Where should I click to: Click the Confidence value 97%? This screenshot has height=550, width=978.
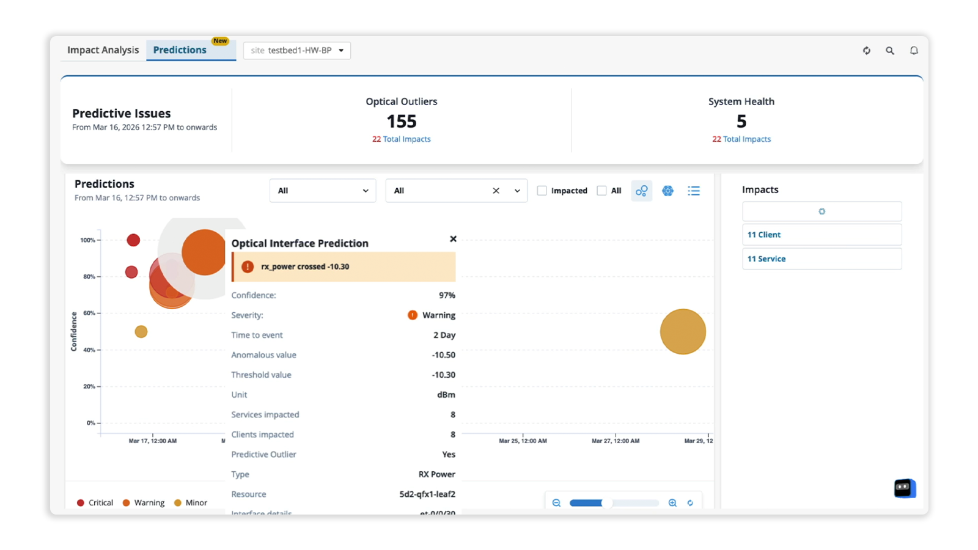point(447,295)
